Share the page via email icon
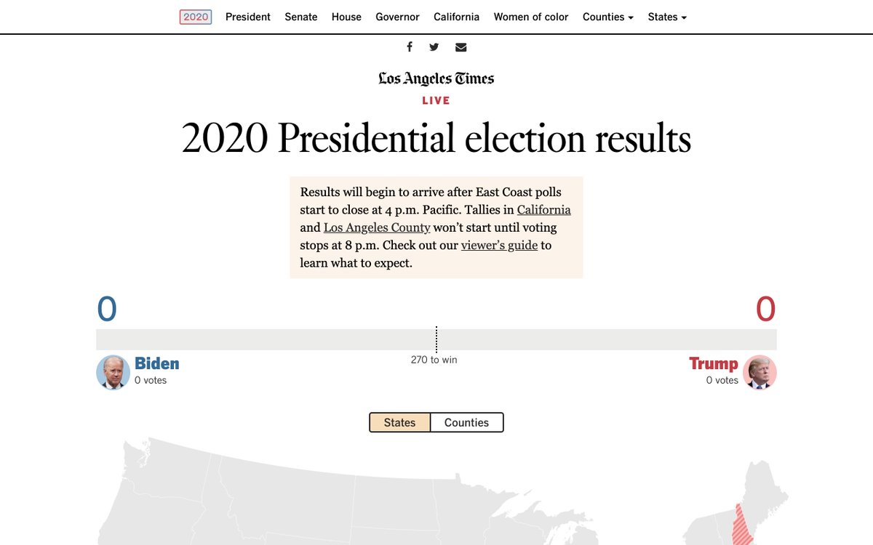The height and width of the screenshot is (545, 873). pyautogui.click(x=461, y=47)
